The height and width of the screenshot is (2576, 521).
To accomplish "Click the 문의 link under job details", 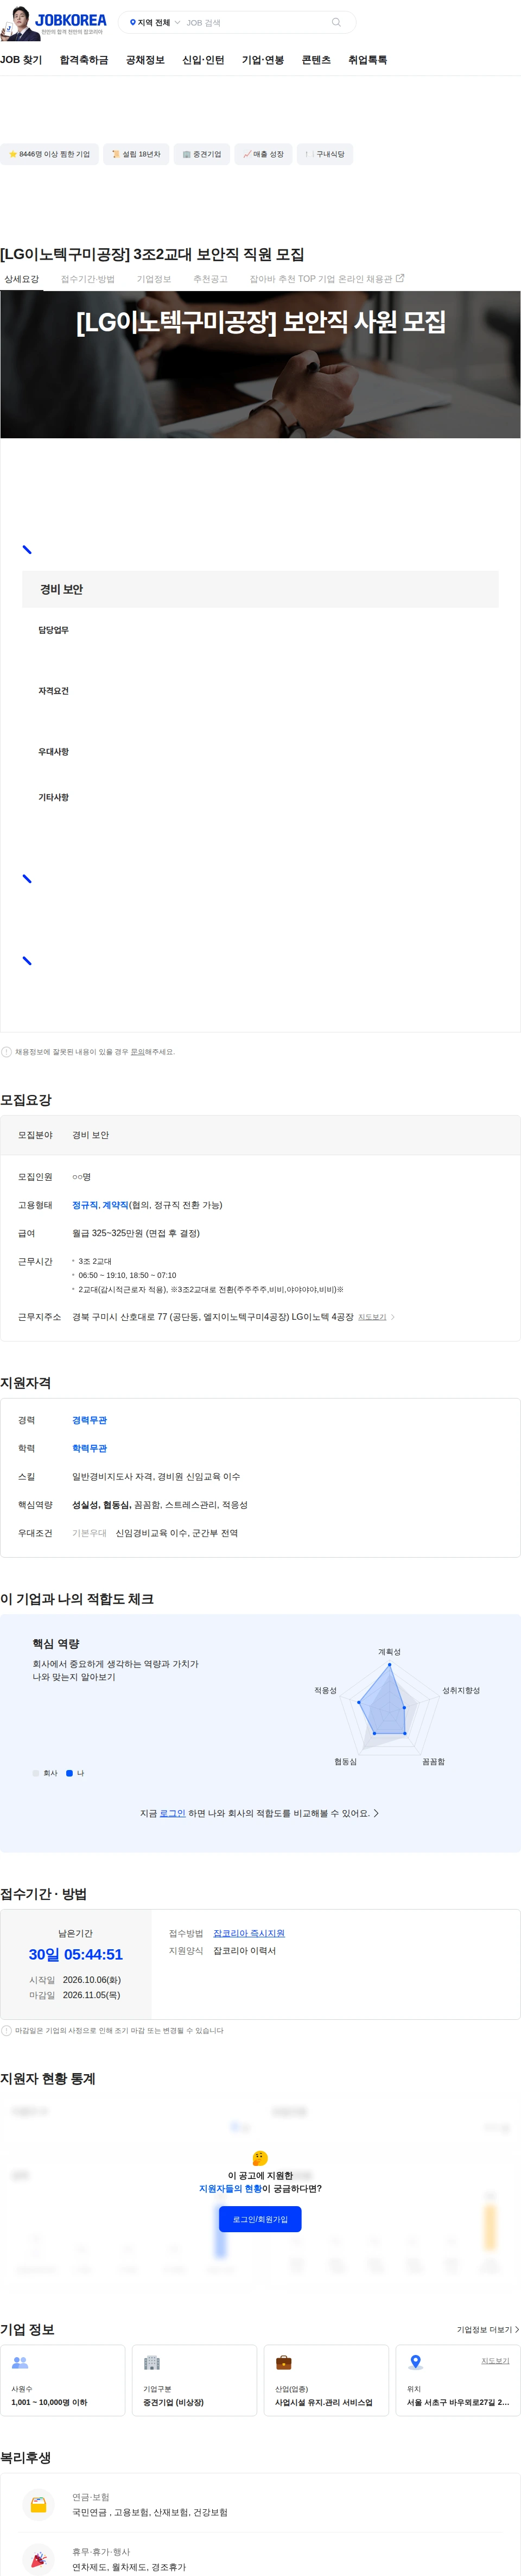I will 138,1052.
